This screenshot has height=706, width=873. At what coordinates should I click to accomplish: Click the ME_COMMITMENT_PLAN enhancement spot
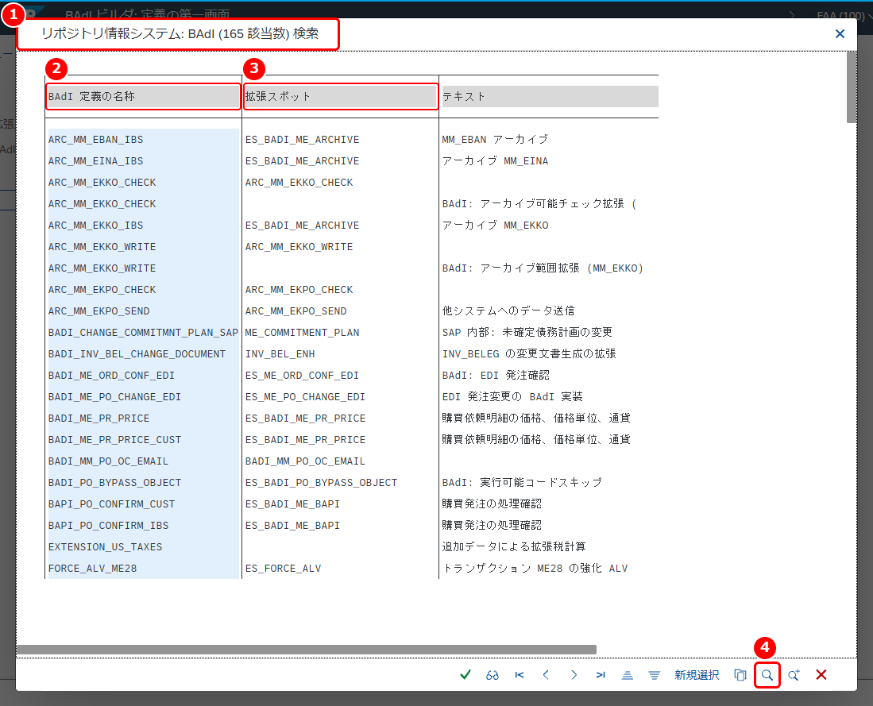pyautogui.click(x=303, y=333)
